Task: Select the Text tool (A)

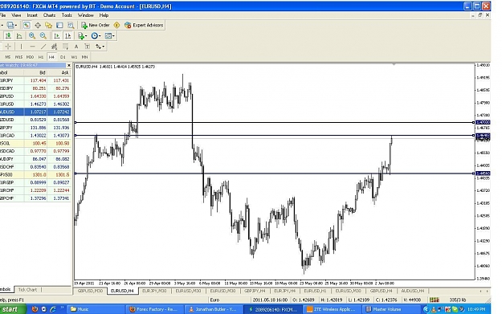Action: tap(76, 47)
